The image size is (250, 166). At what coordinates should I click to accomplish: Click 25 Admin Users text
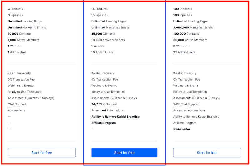(184, 52)
